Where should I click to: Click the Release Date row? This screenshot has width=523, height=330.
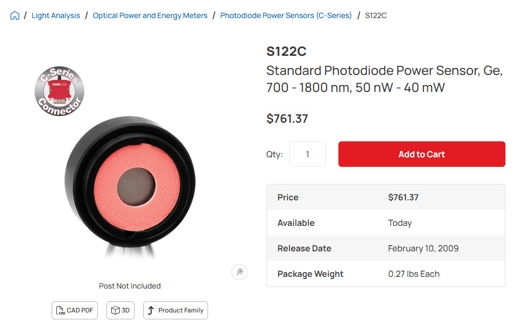tap(386, 248)
